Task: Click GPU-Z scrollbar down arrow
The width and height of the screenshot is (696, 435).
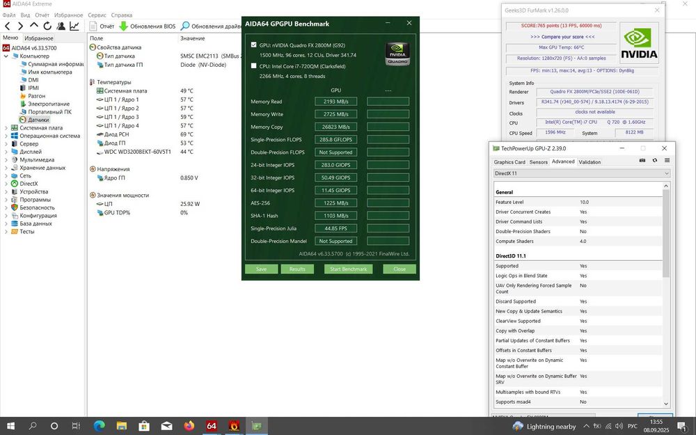Action: point(666,404)
